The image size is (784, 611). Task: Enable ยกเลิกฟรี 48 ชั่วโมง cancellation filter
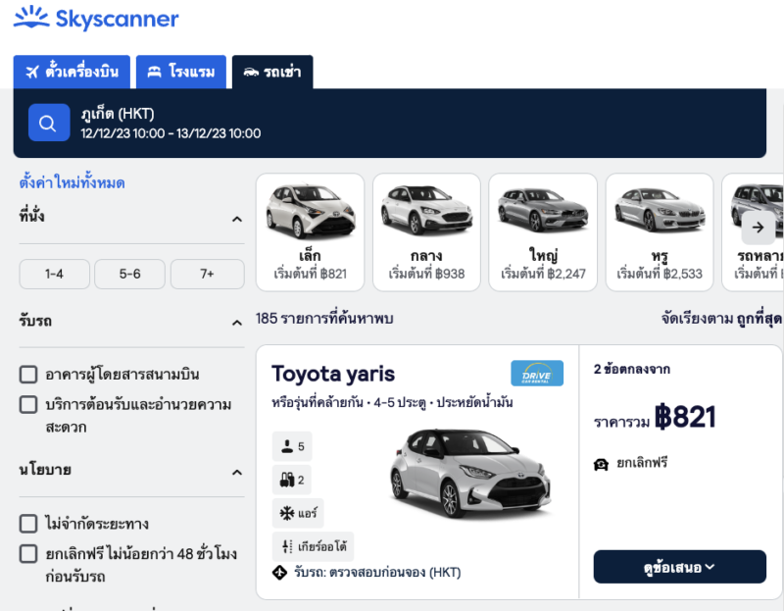click(x=28, y=554)
